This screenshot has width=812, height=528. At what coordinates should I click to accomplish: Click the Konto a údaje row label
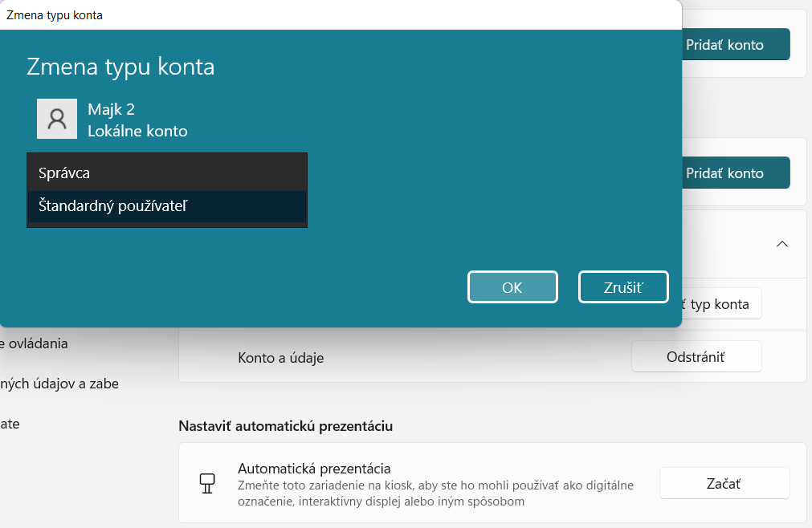click(x=280, y=358)
